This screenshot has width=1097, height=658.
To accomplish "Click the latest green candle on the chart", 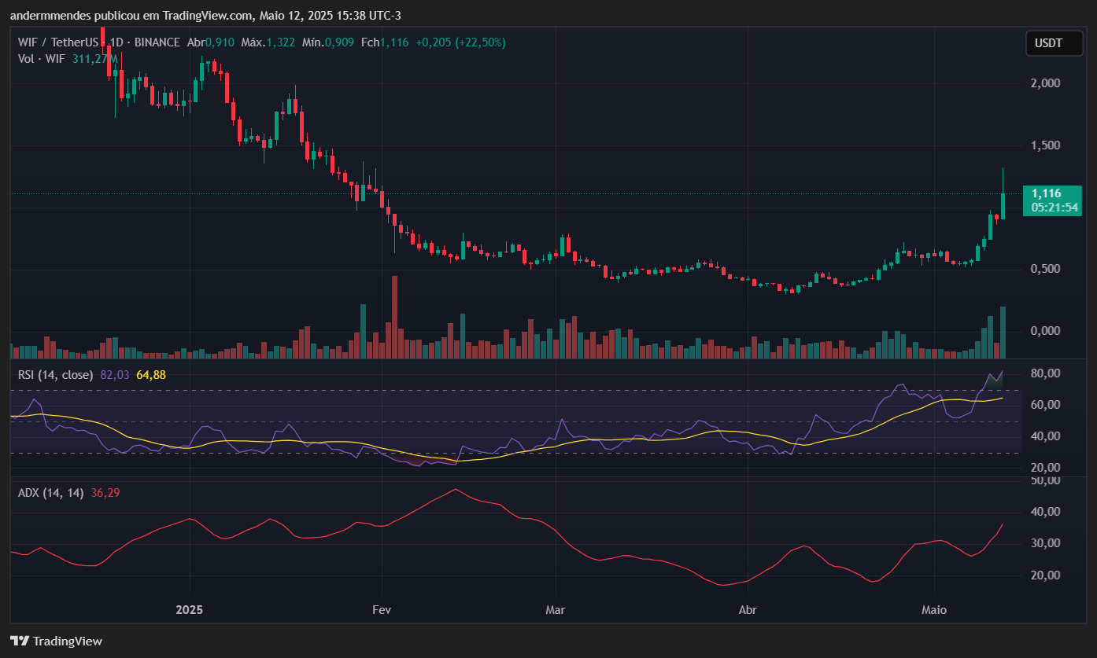I will (x=1003, y=205).
